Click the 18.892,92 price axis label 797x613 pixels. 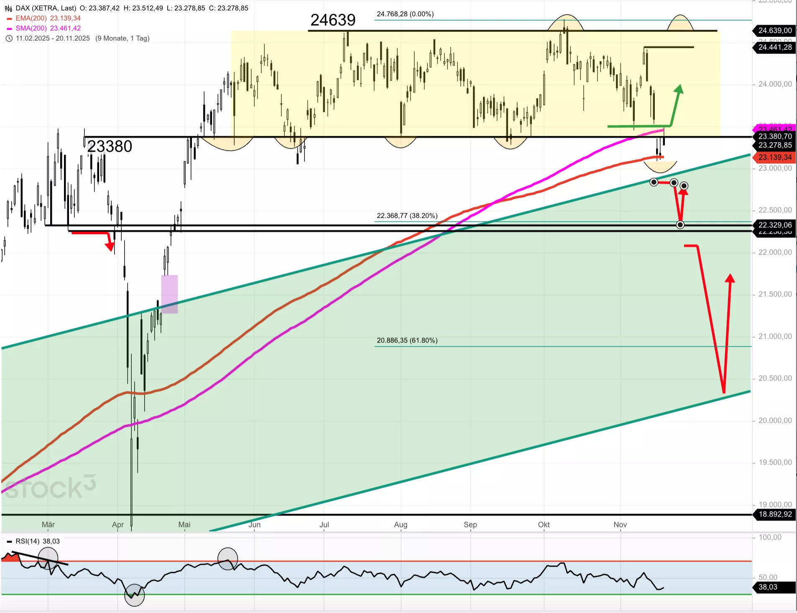click(x=775, y=514)
